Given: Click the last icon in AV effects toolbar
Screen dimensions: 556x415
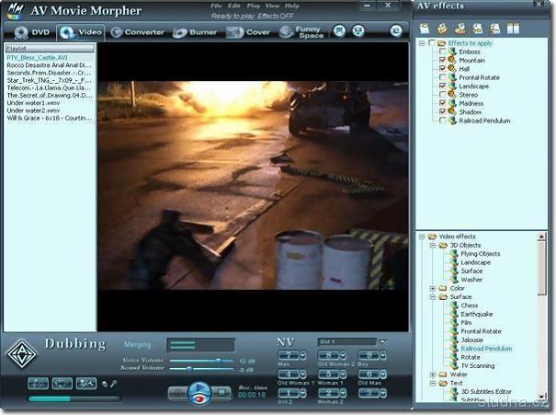Looking at the screenshot, I should [x=514, y=29].
